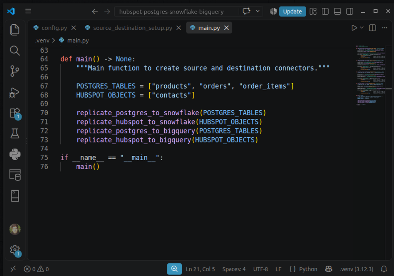Image resolution: width=394 pixels, height=276 pixels.
Task: Go forward with the right arrow
Action: tap(107, 12)
